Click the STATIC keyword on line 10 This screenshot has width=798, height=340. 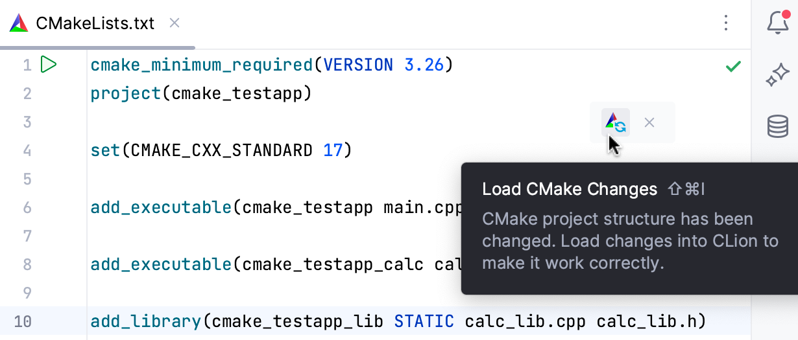424,321
